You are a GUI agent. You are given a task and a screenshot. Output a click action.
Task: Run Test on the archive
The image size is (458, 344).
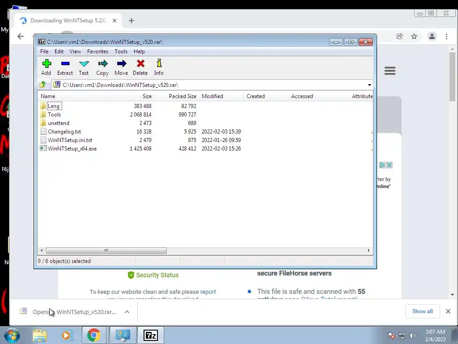pos(84,67)
